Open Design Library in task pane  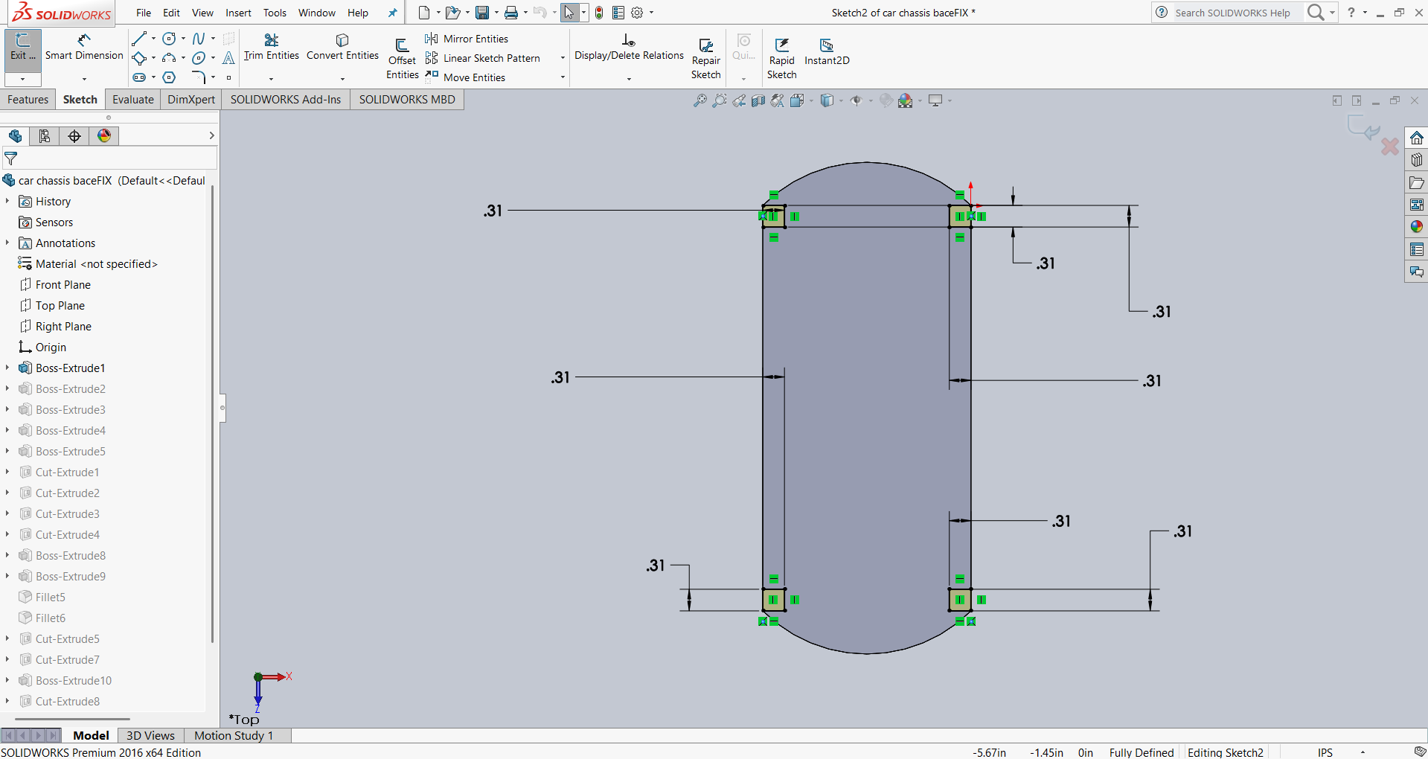[1417, 160]
